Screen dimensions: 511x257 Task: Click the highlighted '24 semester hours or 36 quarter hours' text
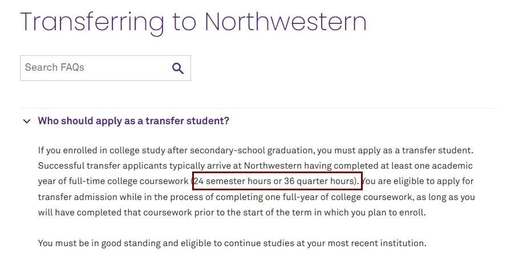(x=275, y=181)
